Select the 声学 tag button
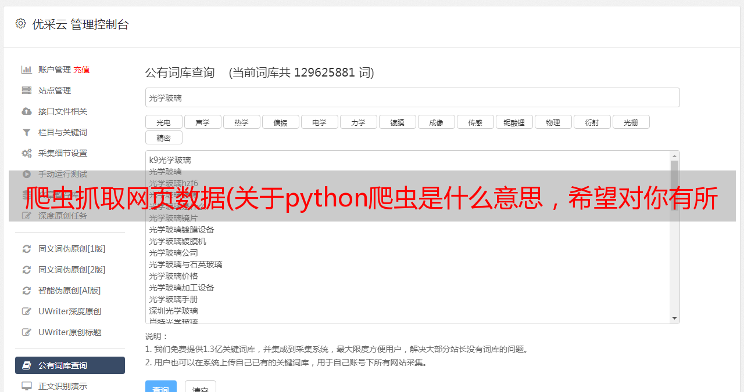744x392 pixels. point(203,122)
